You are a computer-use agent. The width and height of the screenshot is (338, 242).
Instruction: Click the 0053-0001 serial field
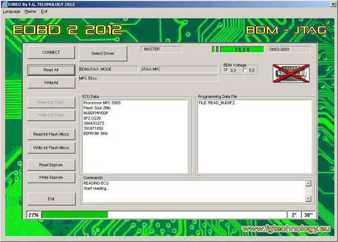coord(290,50)
